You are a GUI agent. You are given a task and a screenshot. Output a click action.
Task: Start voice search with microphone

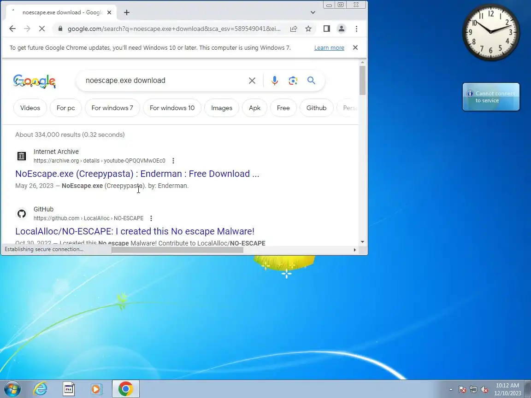[275, 81]
